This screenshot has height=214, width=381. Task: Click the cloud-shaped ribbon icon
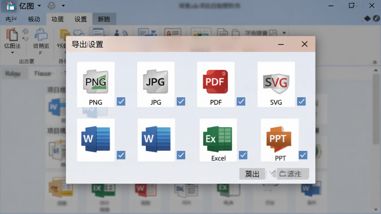[78, 33]
